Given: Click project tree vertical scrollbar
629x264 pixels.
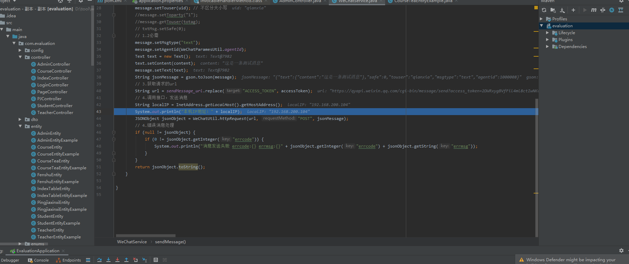Looking at the screenshot, I should [x=92, y=36].
